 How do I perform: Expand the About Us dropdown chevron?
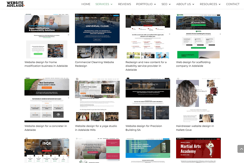tap(193, 4)
